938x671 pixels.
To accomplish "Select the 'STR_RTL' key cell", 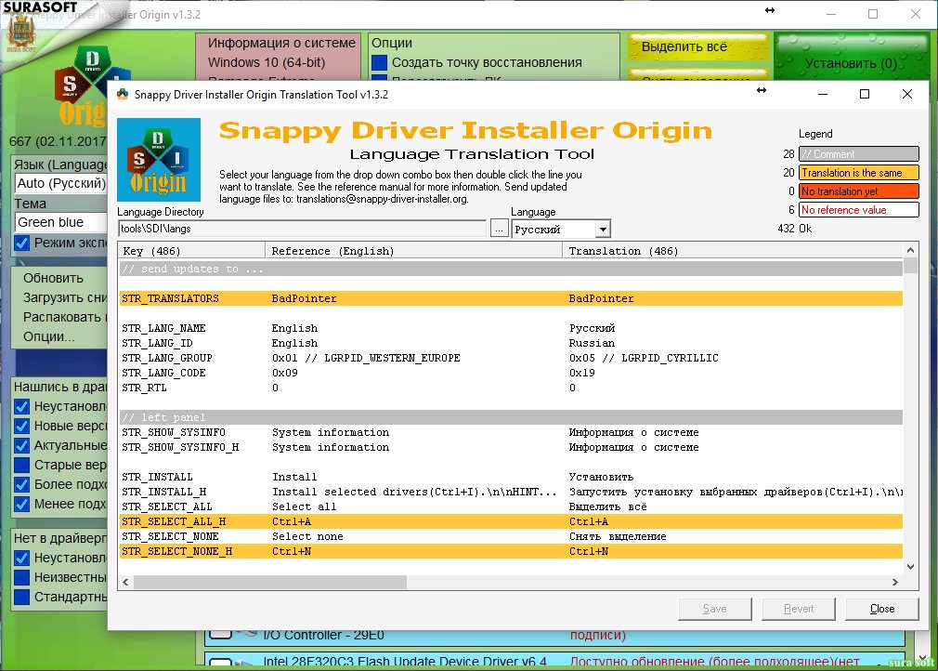I will click(x=144, y=388).
